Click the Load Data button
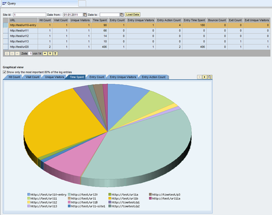 [x=133, y=15]
